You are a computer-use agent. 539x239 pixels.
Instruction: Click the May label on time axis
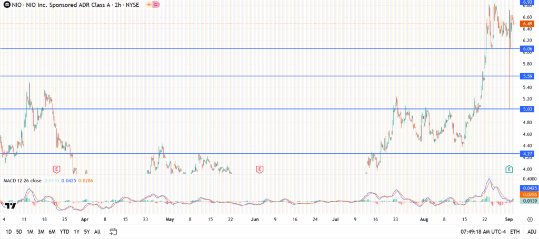click(x=169, y=218)
